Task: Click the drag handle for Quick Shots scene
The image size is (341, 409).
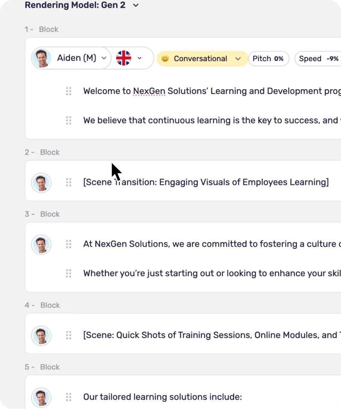Action: [69, 336]
